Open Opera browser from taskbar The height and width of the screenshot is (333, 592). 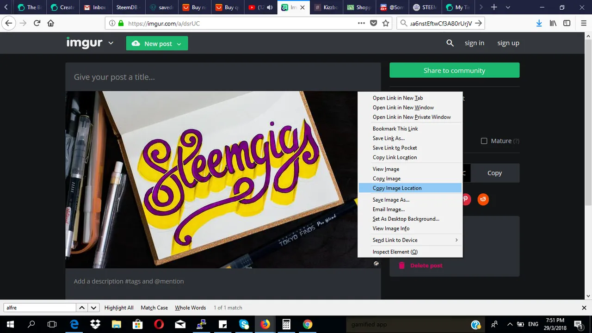pyautogui.click(x=159, y=324)
